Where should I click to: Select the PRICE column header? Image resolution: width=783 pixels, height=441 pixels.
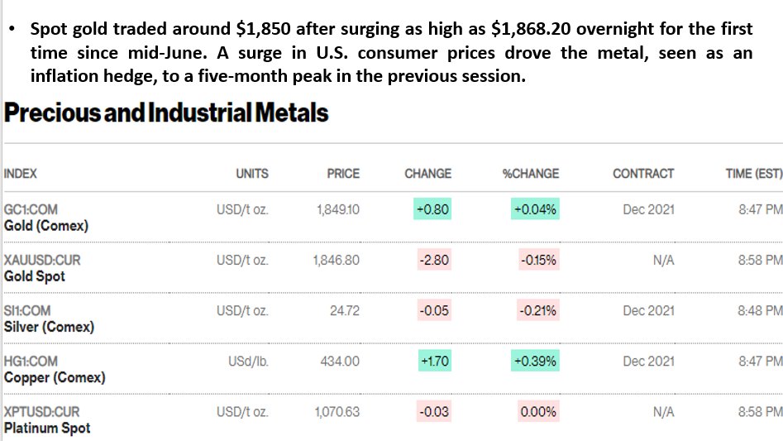pyautogui.click(x=343, y=173)
